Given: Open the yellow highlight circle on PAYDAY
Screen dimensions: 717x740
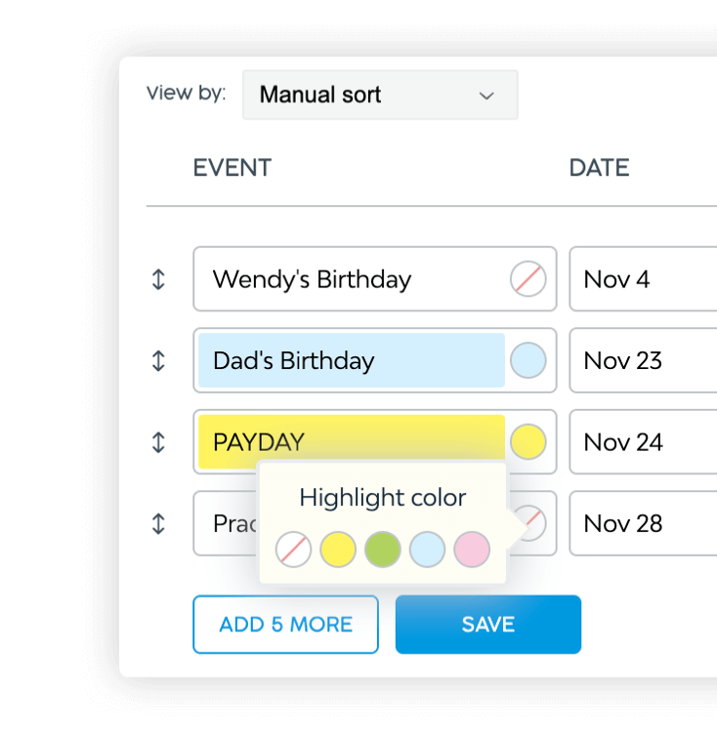Looking at the screenshot, I should 528,442.
